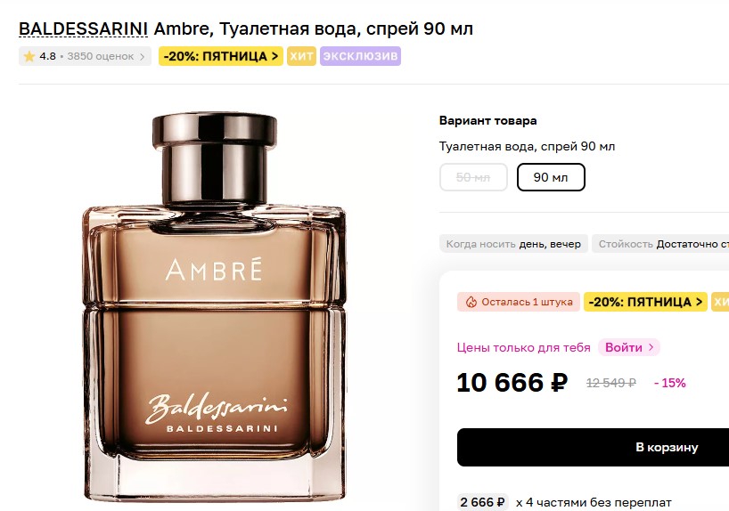Open the Ambre perfume bottle image
This screenshot has width=729, height=511.
214,306
